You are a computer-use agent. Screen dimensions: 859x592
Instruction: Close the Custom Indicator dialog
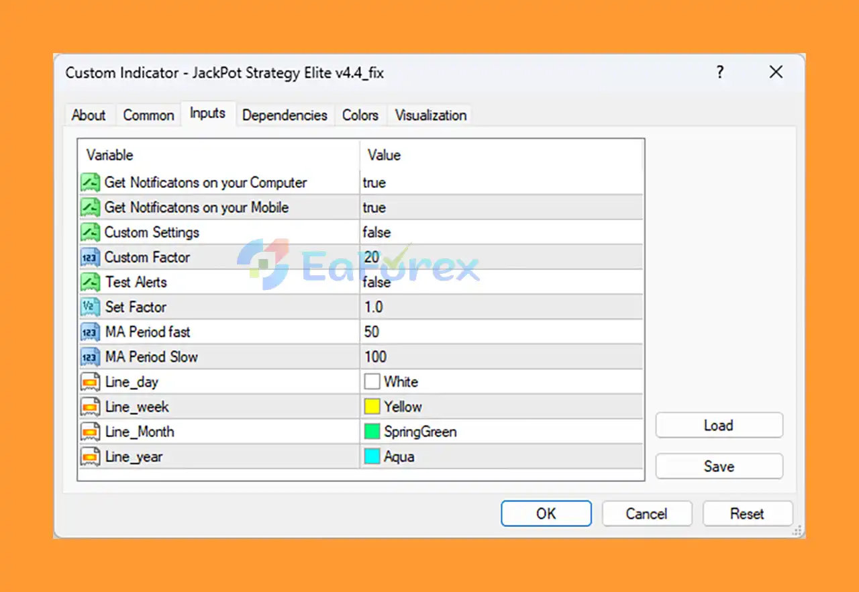pyautogui.click(x=776, y=72)
